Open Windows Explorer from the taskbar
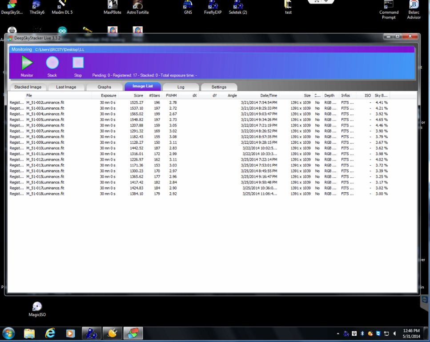 pyautogui.click(x=29, y=334)
